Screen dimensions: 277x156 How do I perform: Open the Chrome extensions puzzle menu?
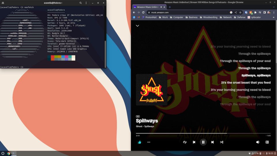255,12
